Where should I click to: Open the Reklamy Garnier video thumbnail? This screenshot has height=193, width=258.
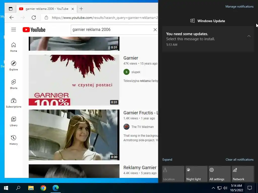coord(74,171)
